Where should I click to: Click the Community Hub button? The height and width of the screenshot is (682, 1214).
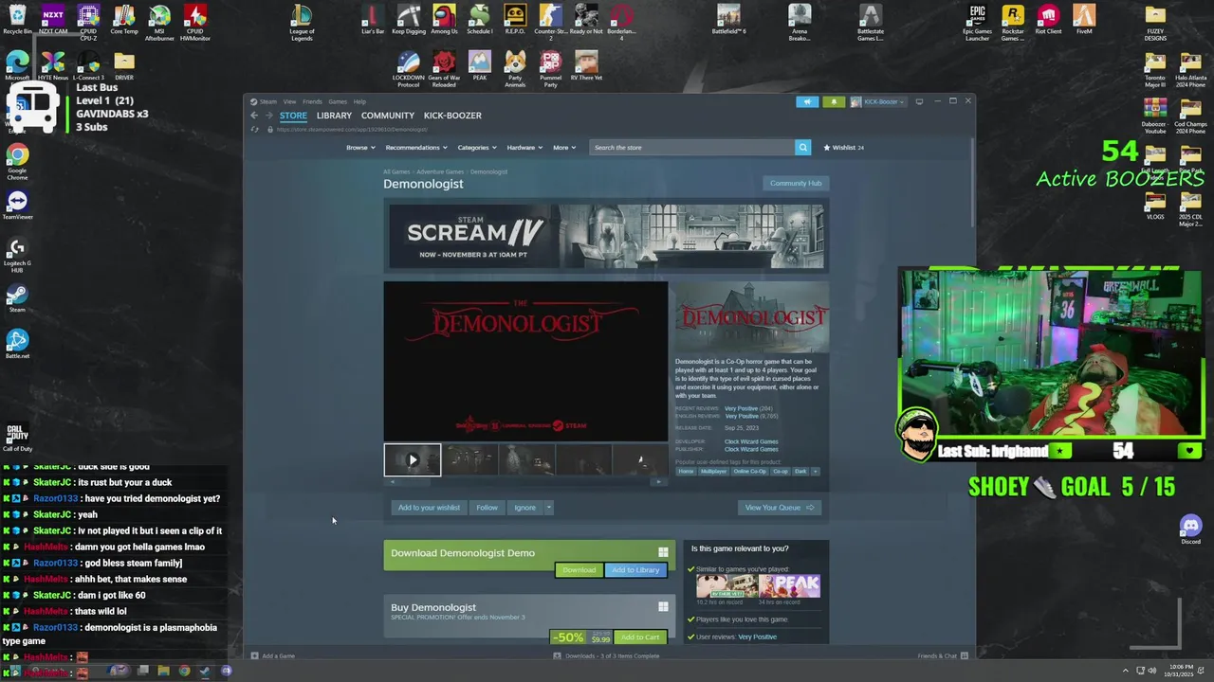point(796,183)
